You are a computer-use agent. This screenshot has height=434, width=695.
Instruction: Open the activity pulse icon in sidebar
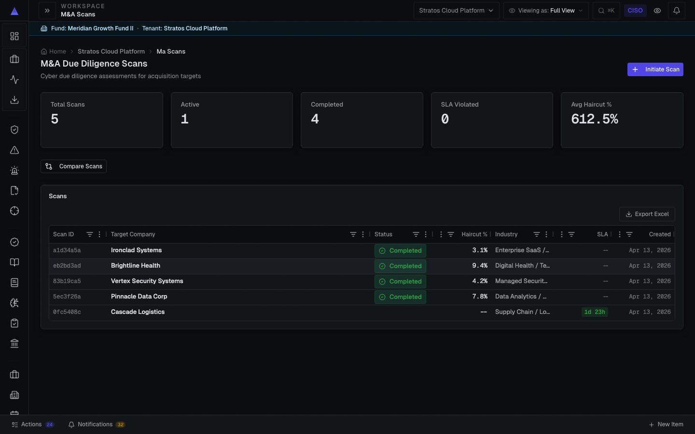tap(14, 80)
